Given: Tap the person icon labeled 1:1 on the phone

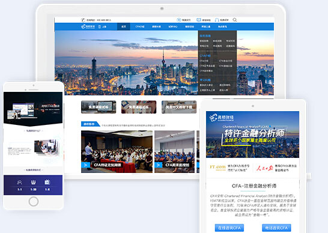Looking at the screenshot, I should (19, 183).
